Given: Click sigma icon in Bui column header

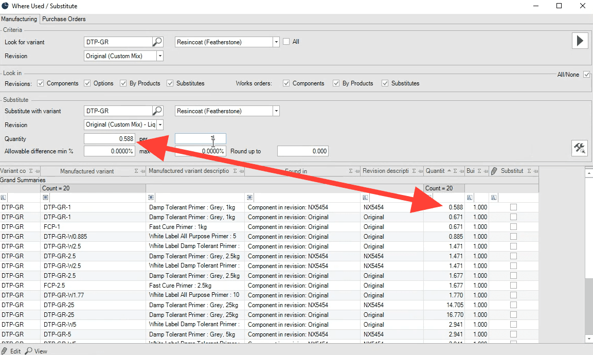Looking at the screenshot, I should tap(479, 171).
